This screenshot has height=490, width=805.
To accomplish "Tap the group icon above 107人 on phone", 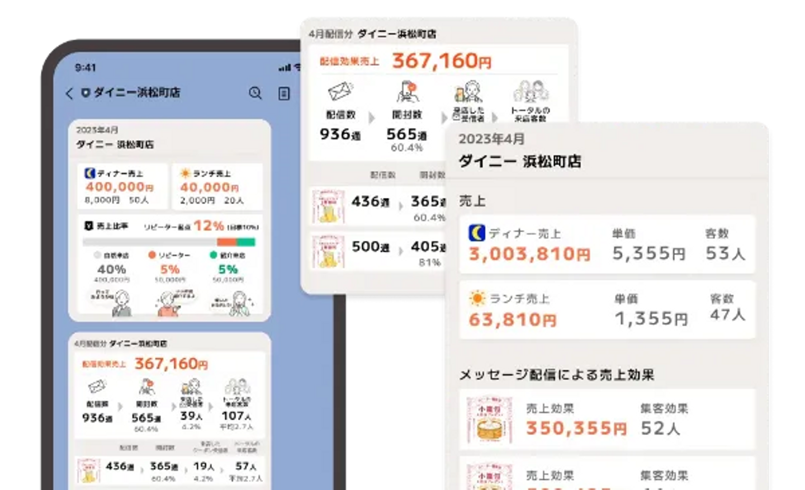I will (x=237, y=387).
